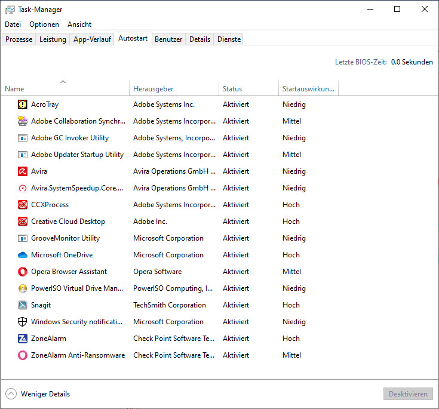Click the Task-Manager title bar icon
439x409 pixels.
10,10
